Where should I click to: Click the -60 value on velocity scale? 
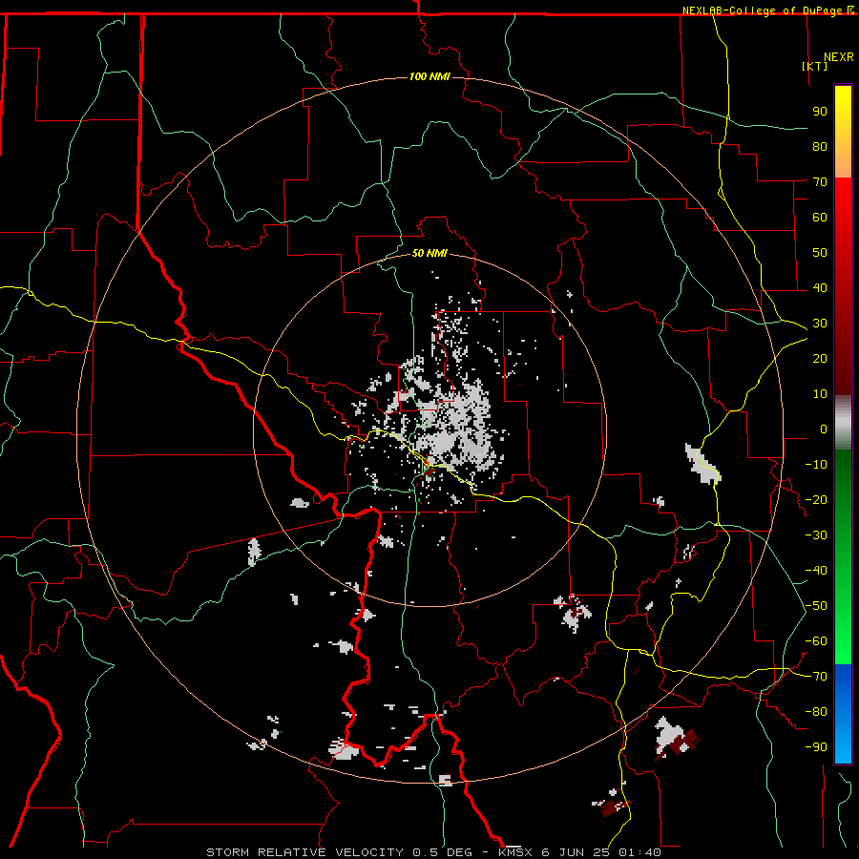coord(816,641)
